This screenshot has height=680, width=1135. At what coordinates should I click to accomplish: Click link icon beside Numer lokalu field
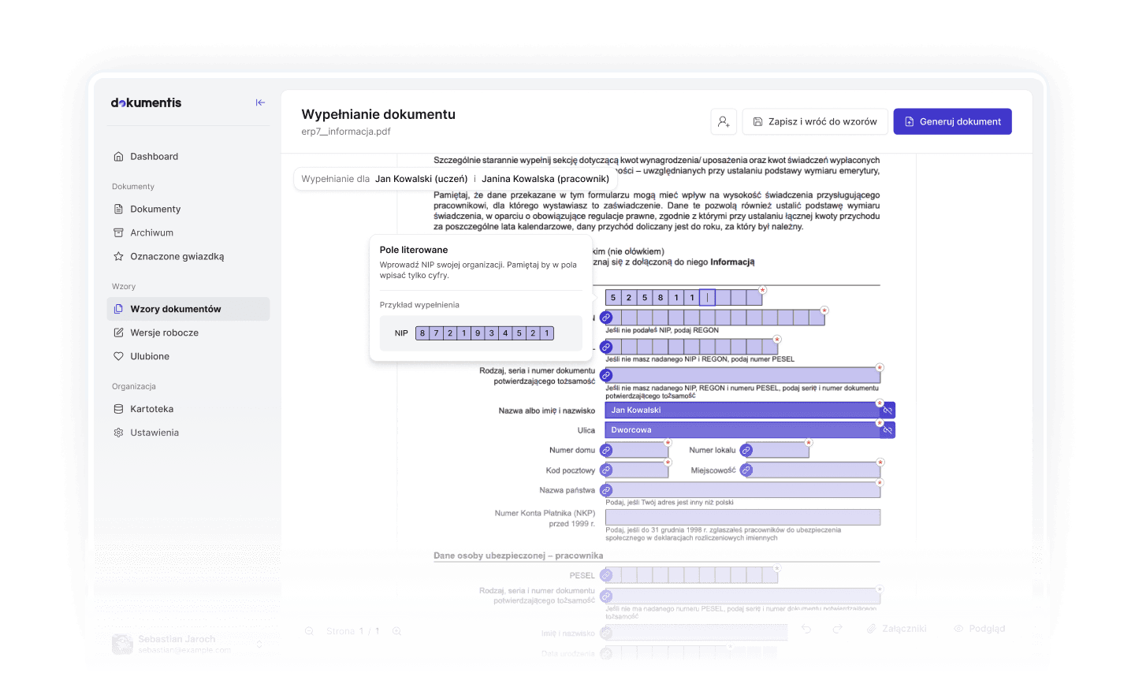click(746, 451)
